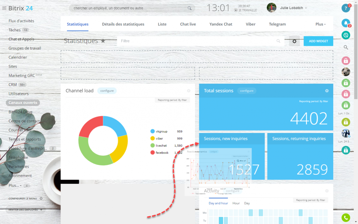
Task: Open Tâches in left menu
Action: (x=14, y=30)
